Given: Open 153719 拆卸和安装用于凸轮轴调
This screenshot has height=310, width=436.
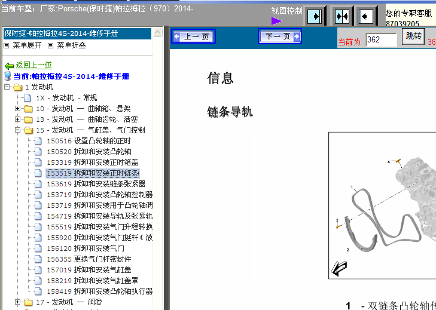Looking at the screenshot, I should pos(99,205).
